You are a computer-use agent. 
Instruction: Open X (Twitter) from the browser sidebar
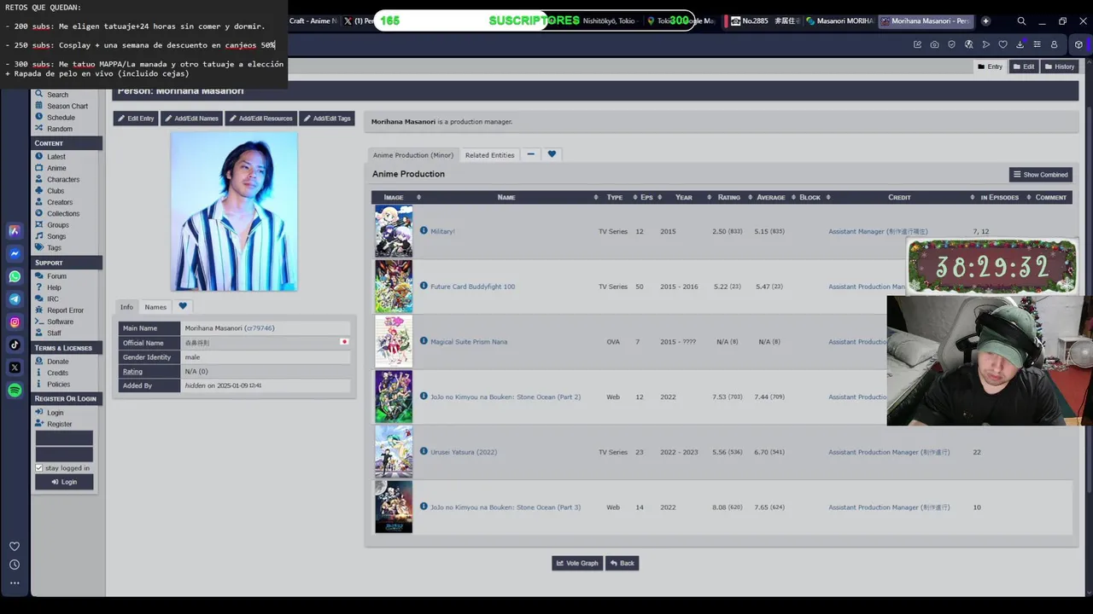[15, 368]
